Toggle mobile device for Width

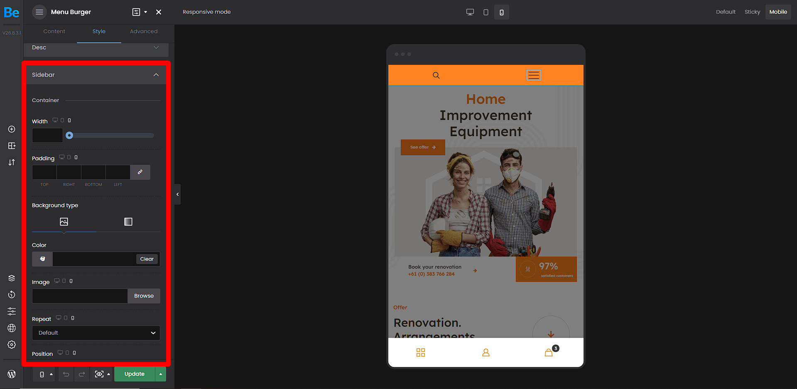click(69, 120)
